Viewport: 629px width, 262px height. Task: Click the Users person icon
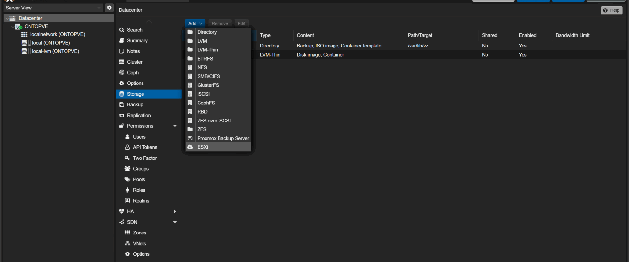coord(127,137)
